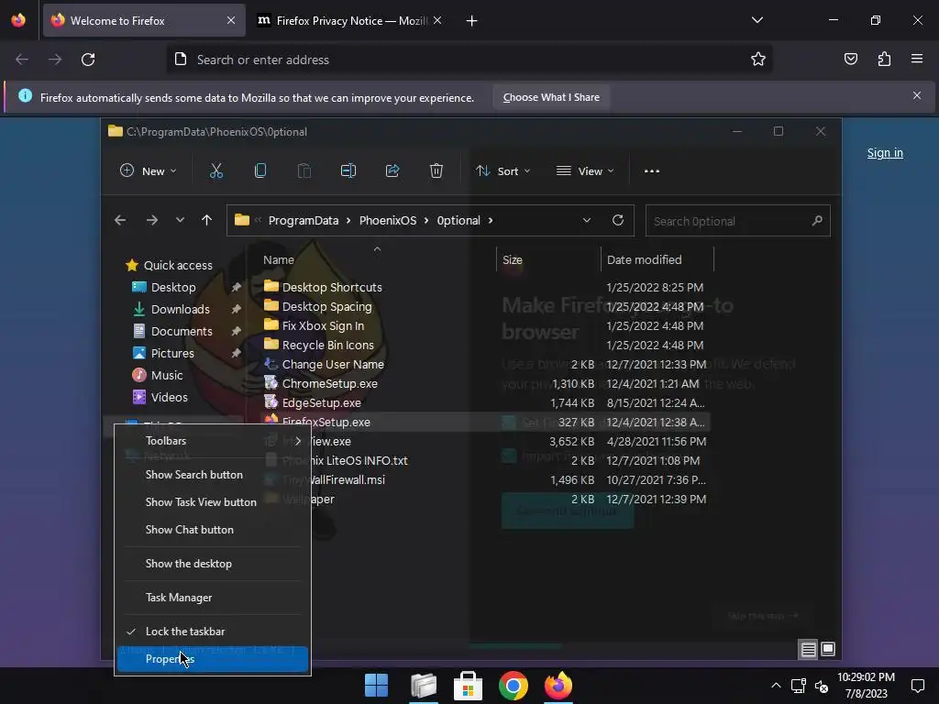Click the search magnifier in Explorer search box
The image size is (939, 704).
tap(817, 221)
